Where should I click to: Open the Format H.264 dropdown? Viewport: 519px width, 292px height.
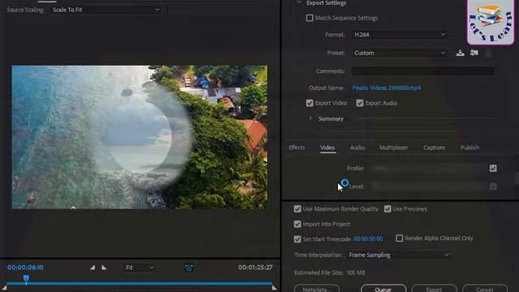[x=400, y=34]
